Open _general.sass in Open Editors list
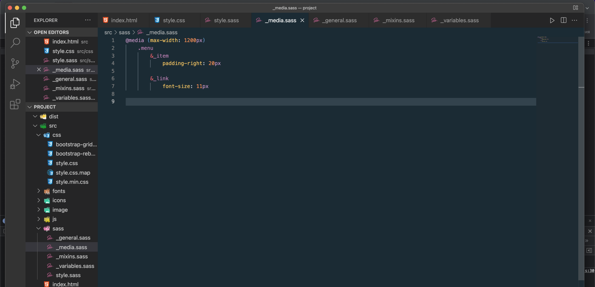The width and height of the screenshot is (595, 287). [61, 79]
